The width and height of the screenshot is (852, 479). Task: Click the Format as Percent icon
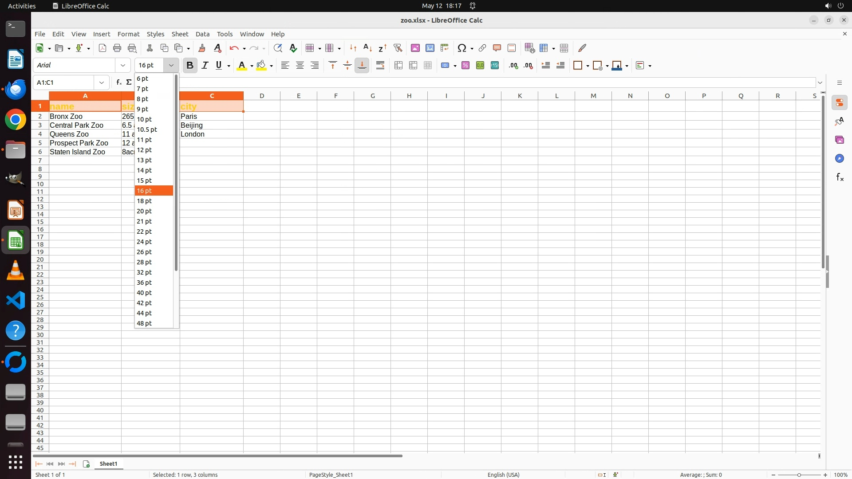465,66
